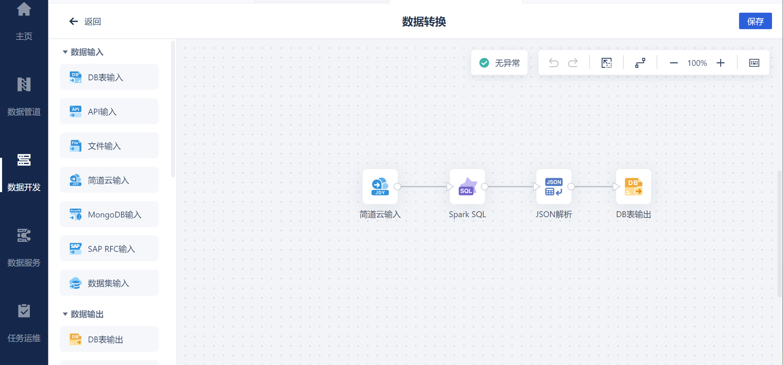This screenshot has width=783, height=365.
Task: Click the 无异常 status label
Action: click(507, 63)
